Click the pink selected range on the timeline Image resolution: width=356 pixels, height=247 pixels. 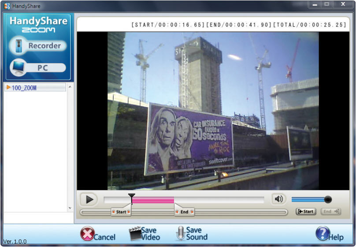[x=153, y=200]
